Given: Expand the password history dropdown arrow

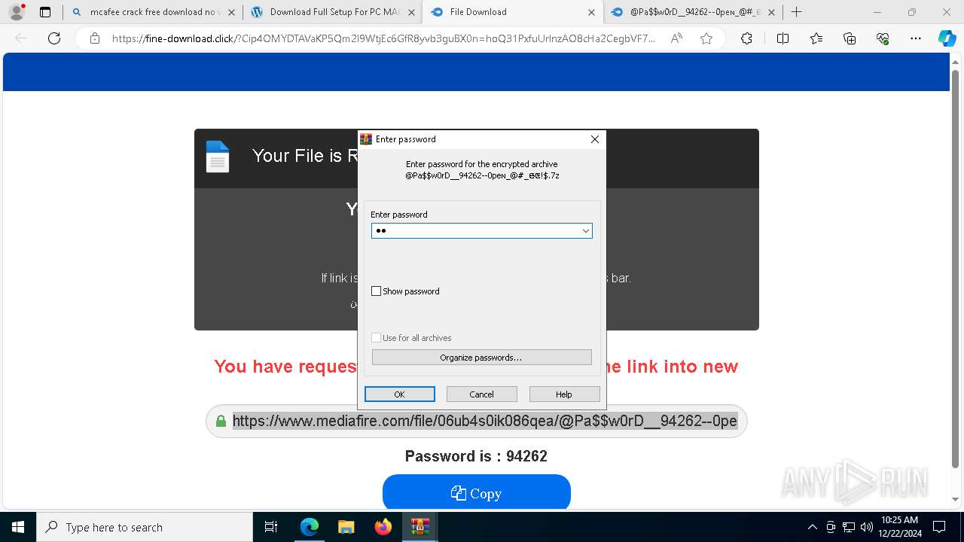Looking at the screenshot, I should (585, 231).
